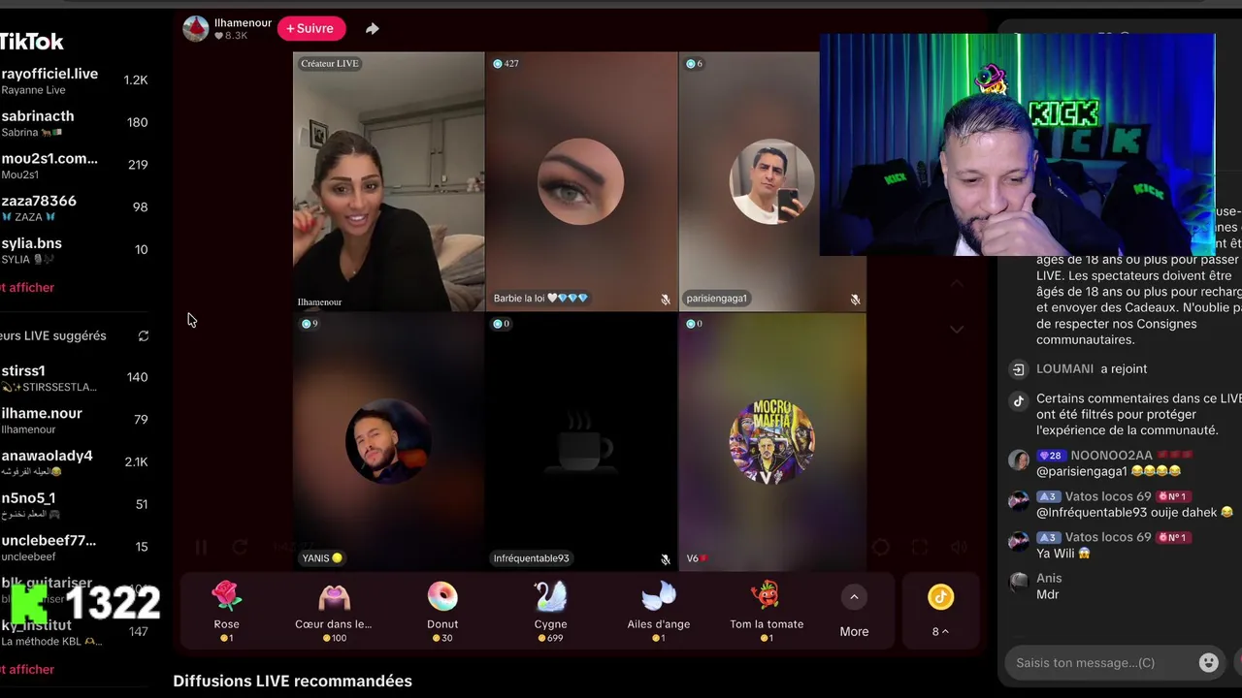The height and width of the screenshot is (698, 1242).
Task: Click the @parisiengaga1 mention in chat
Action: tap(1082, 471)
